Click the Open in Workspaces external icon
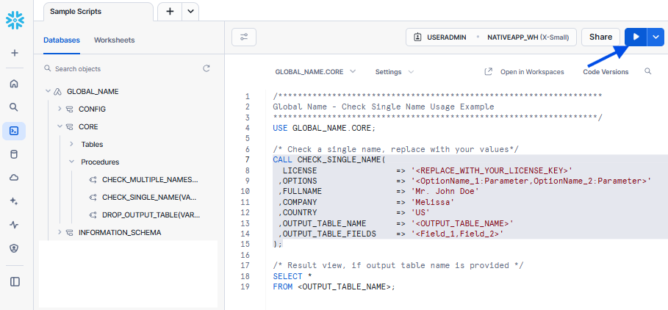Image resolution: width=668 pixels, height=310 pixels. 489,71
